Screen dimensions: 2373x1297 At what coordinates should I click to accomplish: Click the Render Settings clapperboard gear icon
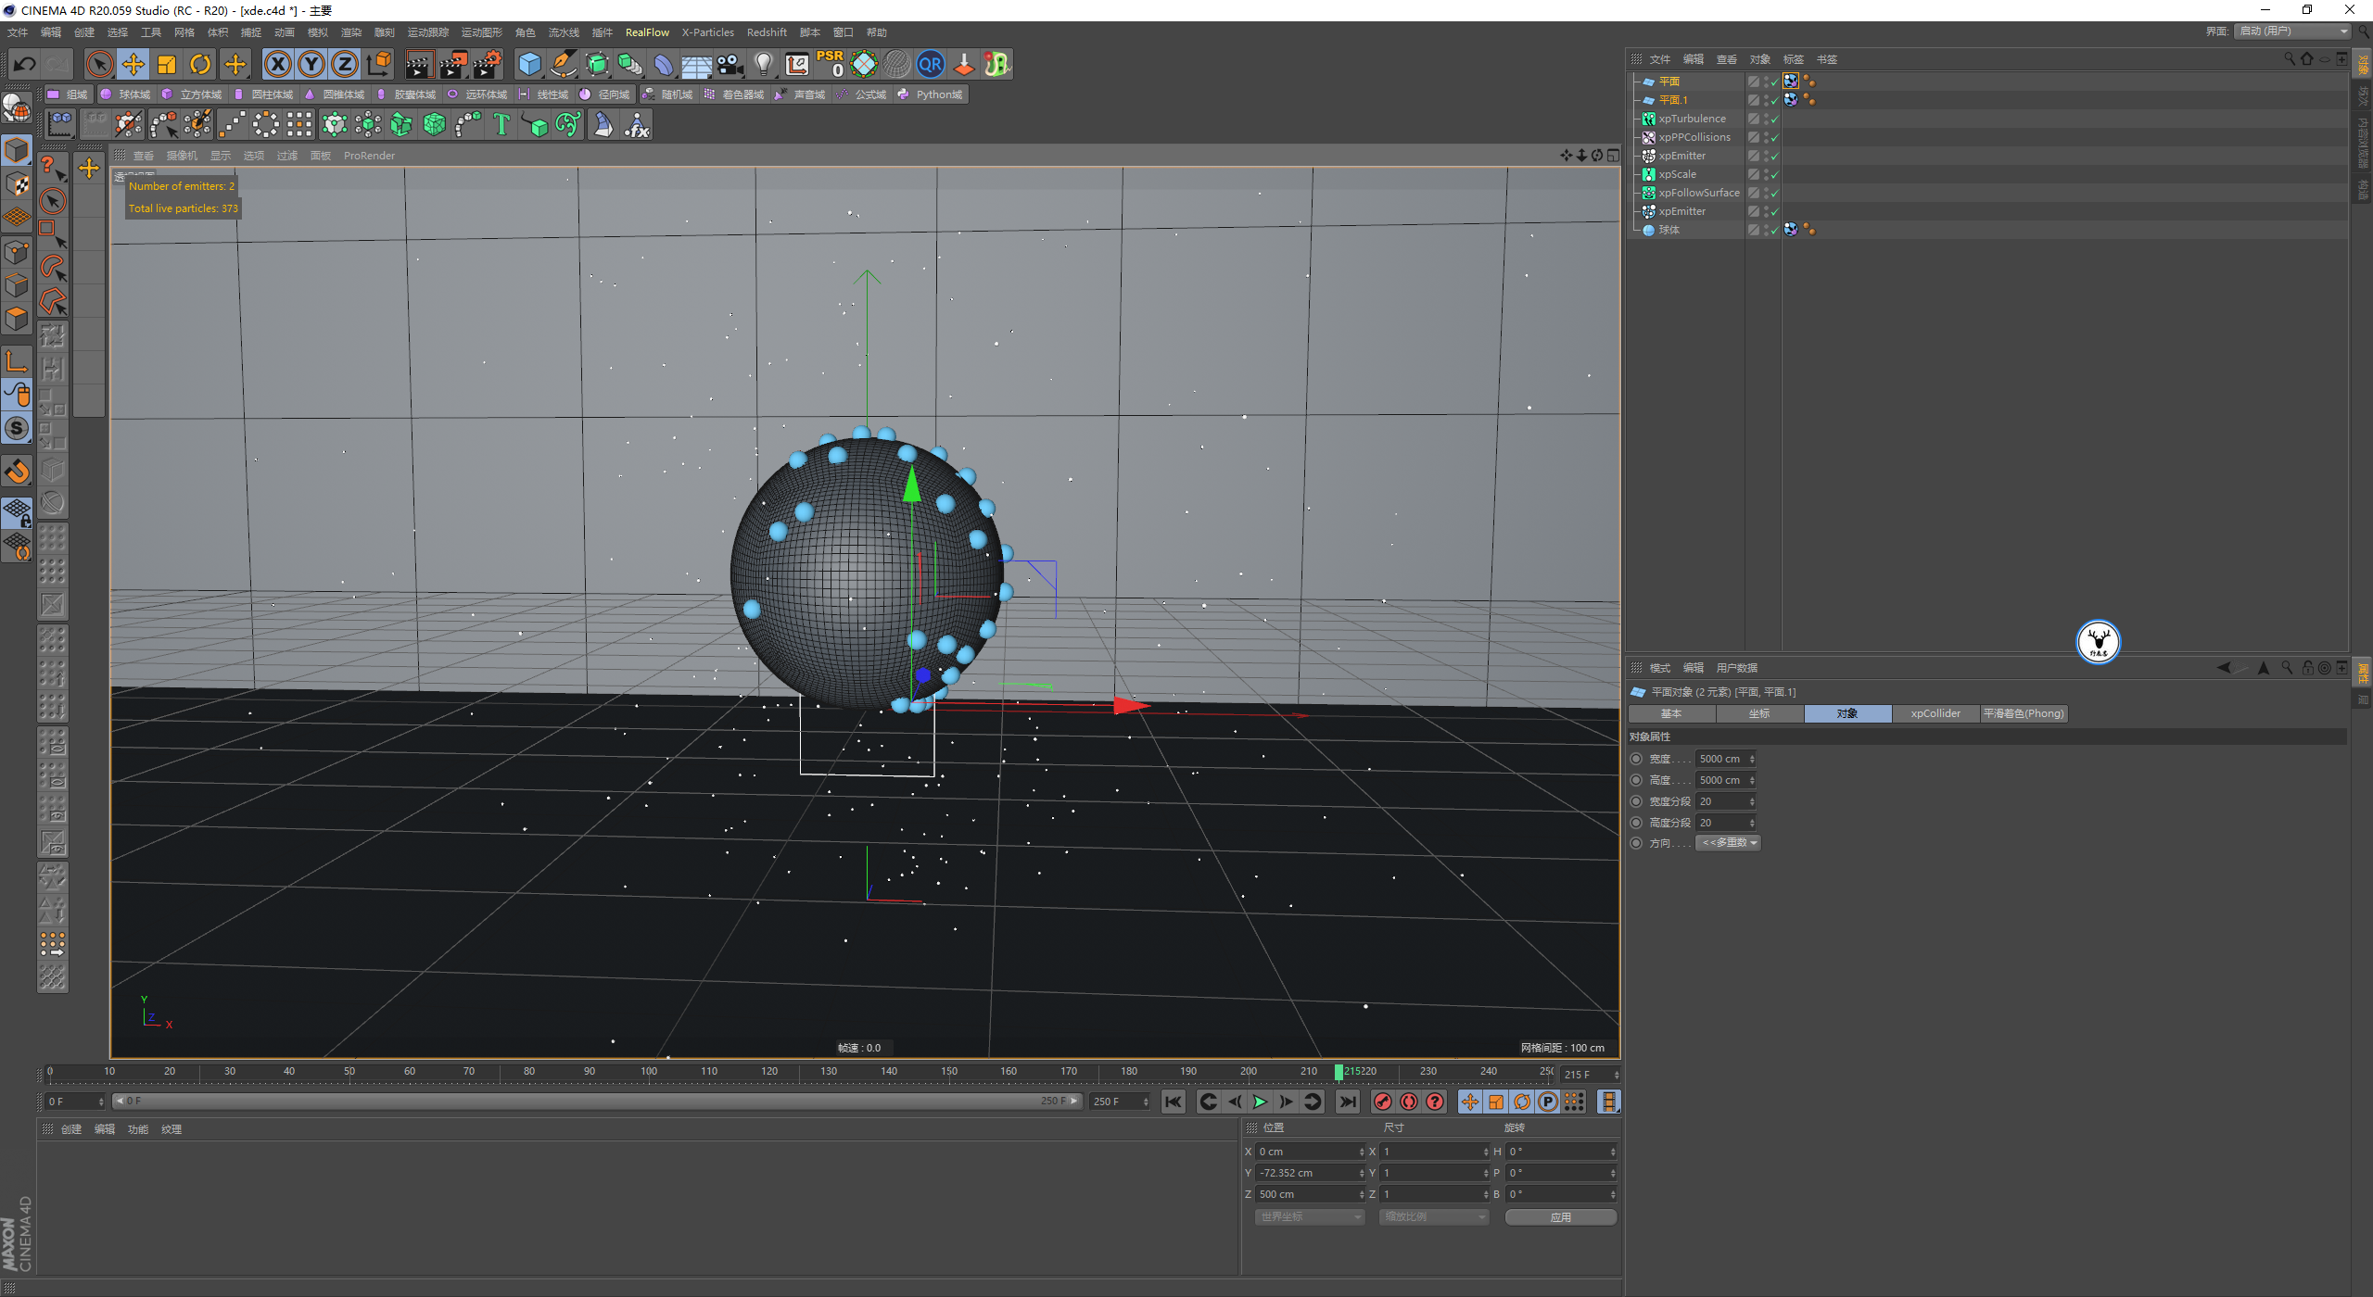(487, 64)
